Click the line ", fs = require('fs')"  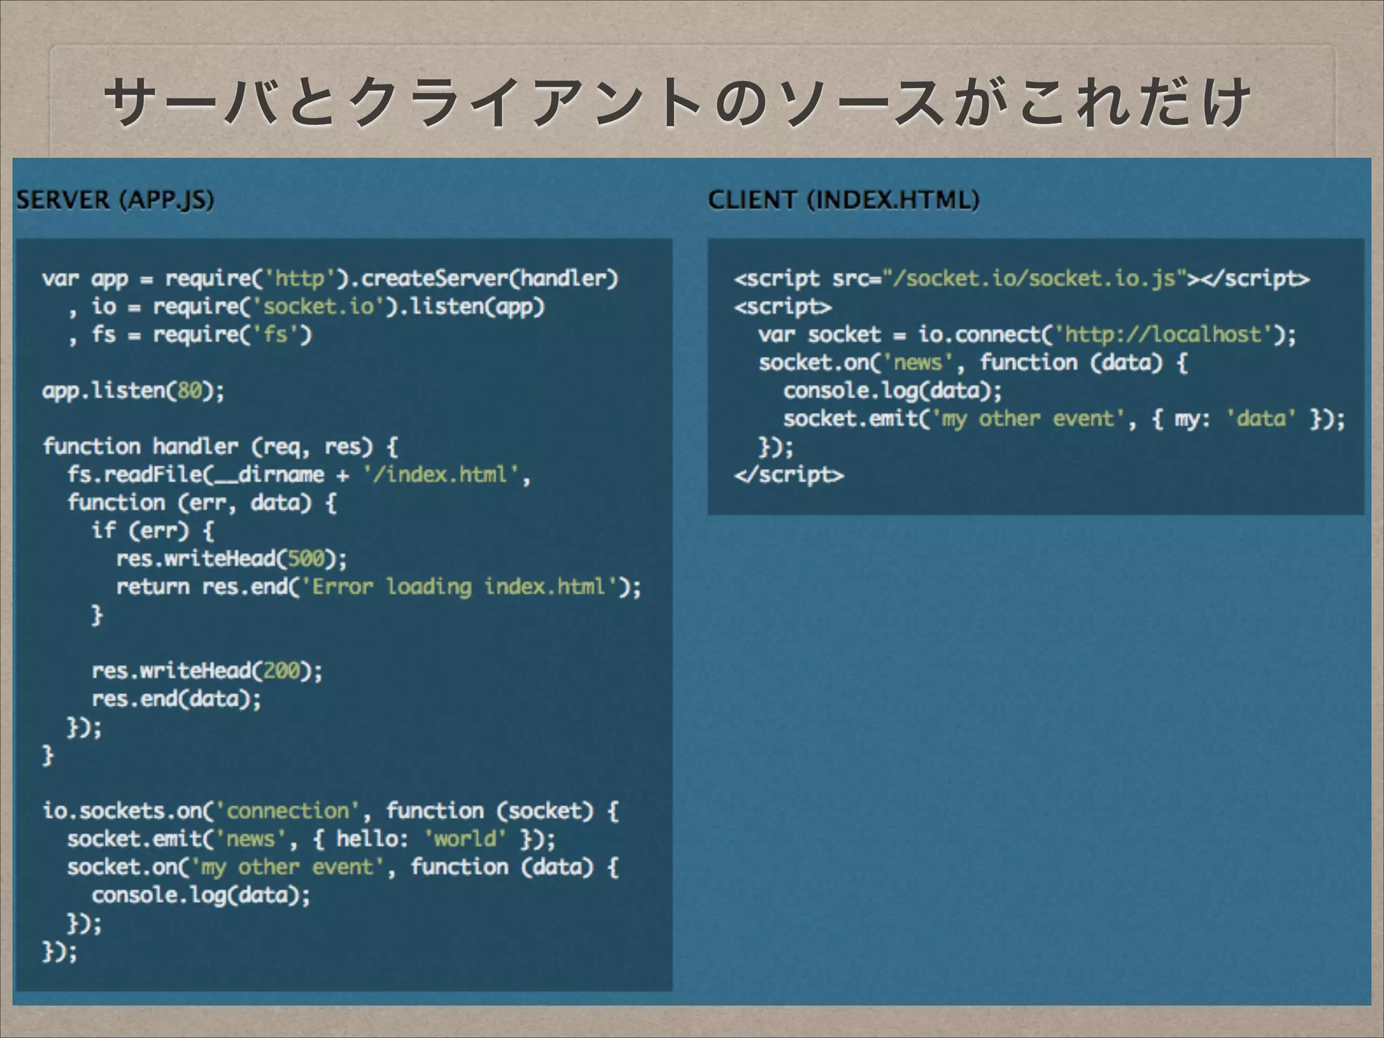pyautogui.click(x=189, y=335)
